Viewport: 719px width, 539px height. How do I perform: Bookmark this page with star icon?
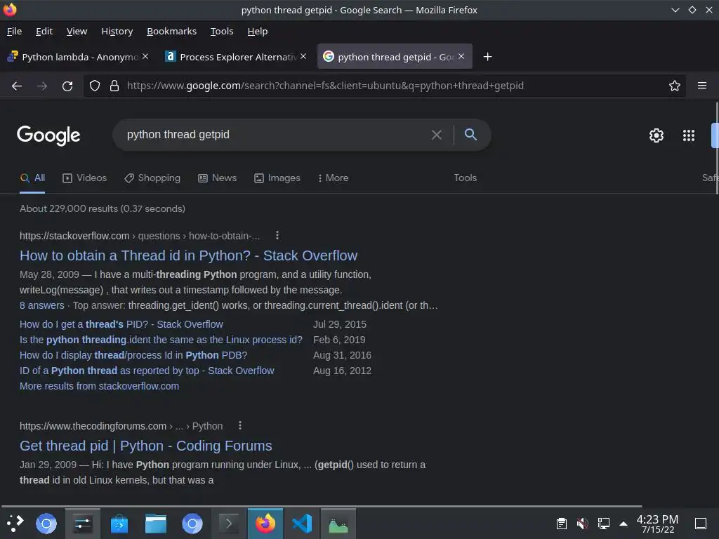click(x=675, y=86)
